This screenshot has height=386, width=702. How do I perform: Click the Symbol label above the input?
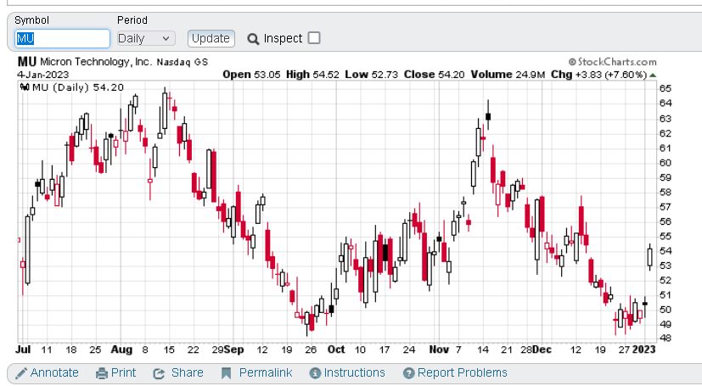pos(31,20)
